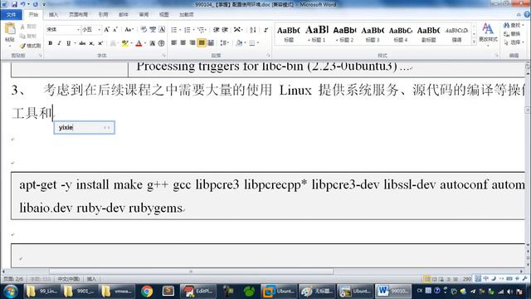Increase the paragraph indent
531x299 pixels.
pyautogui.click(x=225, y=30)
